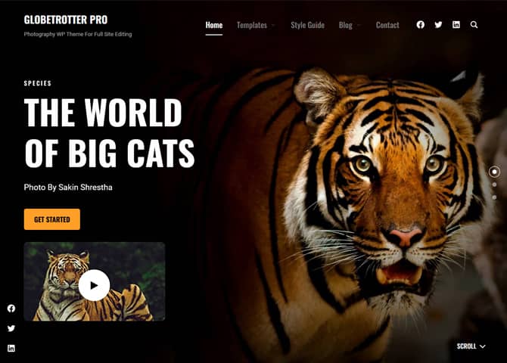Expand the Templates menu dropdown arrow
The height and width of the screenshot is (363, 507).
(273, 25)
